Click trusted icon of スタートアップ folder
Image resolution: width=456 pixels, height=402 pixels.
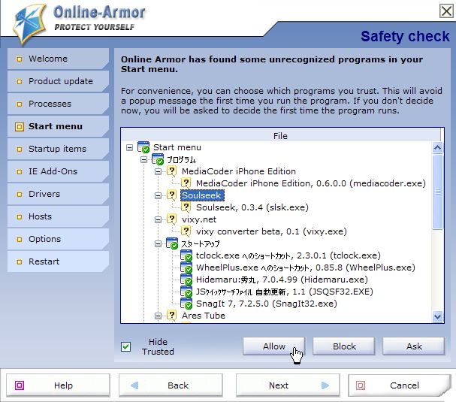172,243
